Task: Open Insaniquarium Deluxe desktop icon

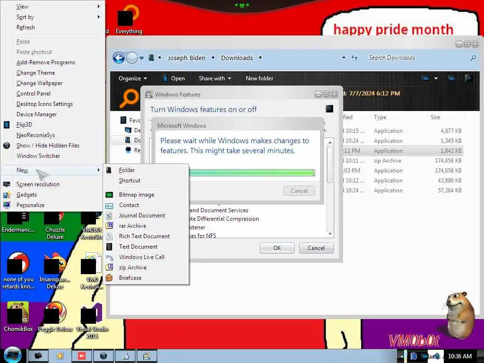Action: (55, 271)
